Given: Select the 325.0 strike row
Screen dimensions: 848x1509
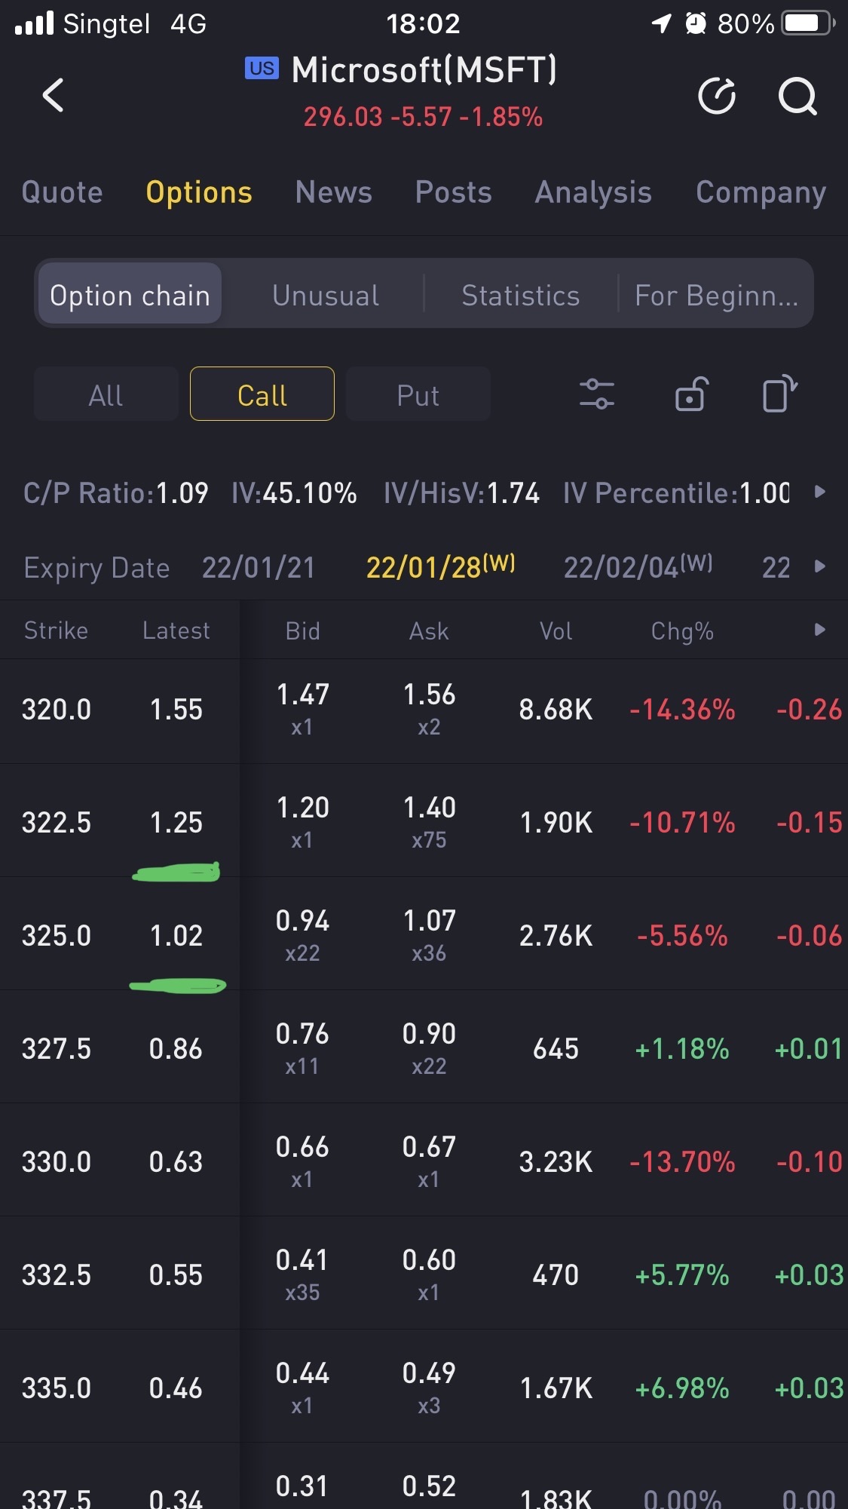Looking at the screenshot, I should [57, 936].
